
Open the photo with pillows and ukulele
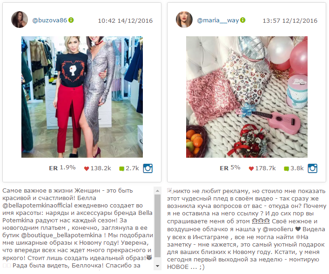click(x=247, y=97)
